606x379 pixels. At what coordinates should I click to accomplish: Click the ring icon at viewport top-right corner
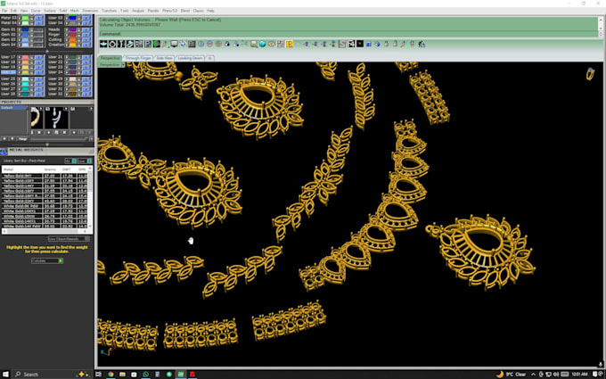(590, 73)
